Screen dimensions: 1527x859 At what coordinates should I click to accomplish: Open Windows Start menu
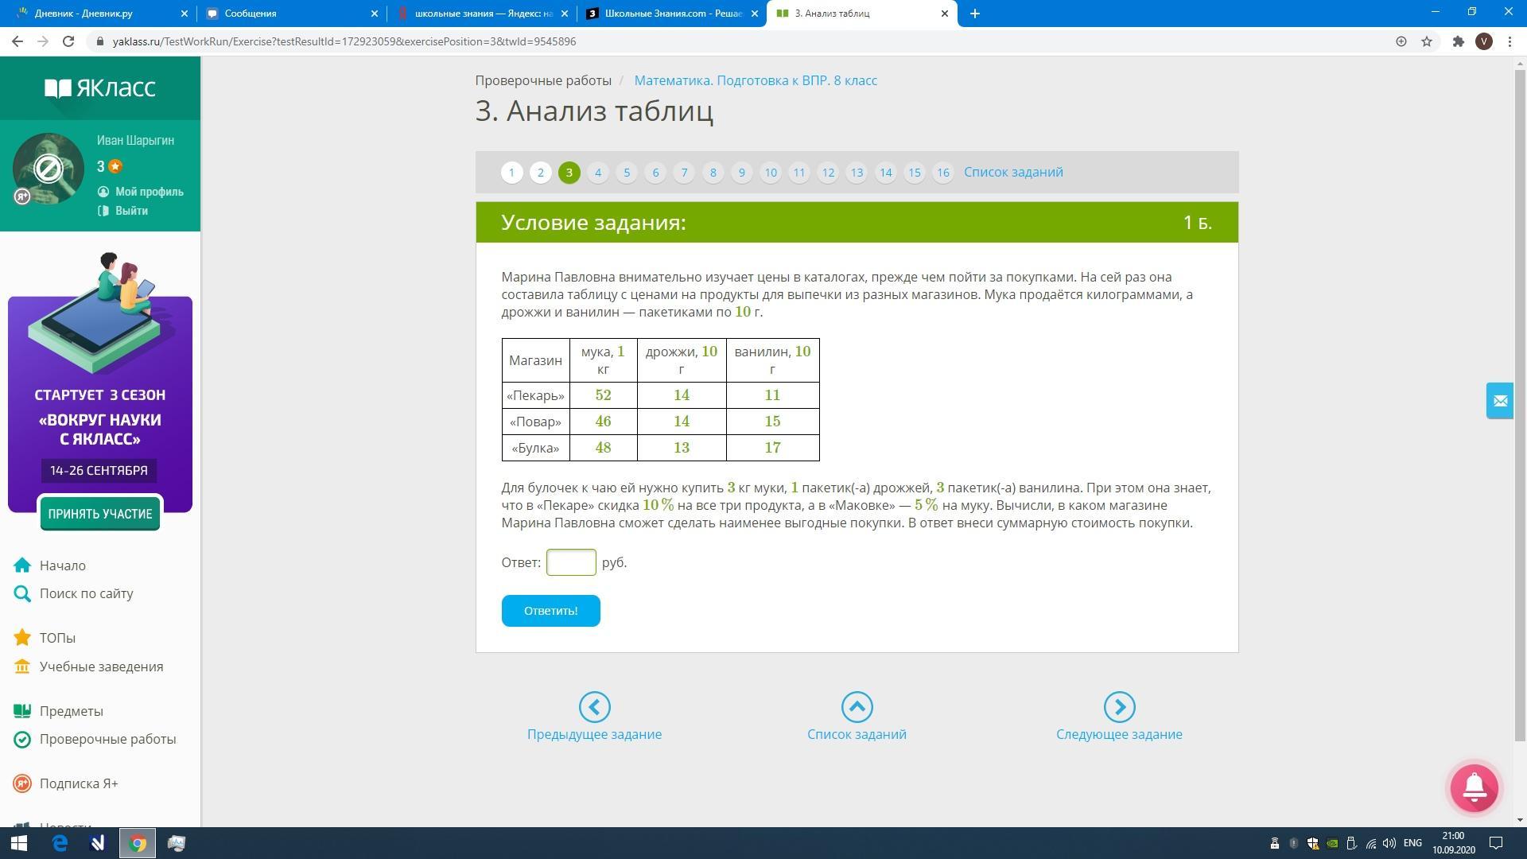[19, 843]
